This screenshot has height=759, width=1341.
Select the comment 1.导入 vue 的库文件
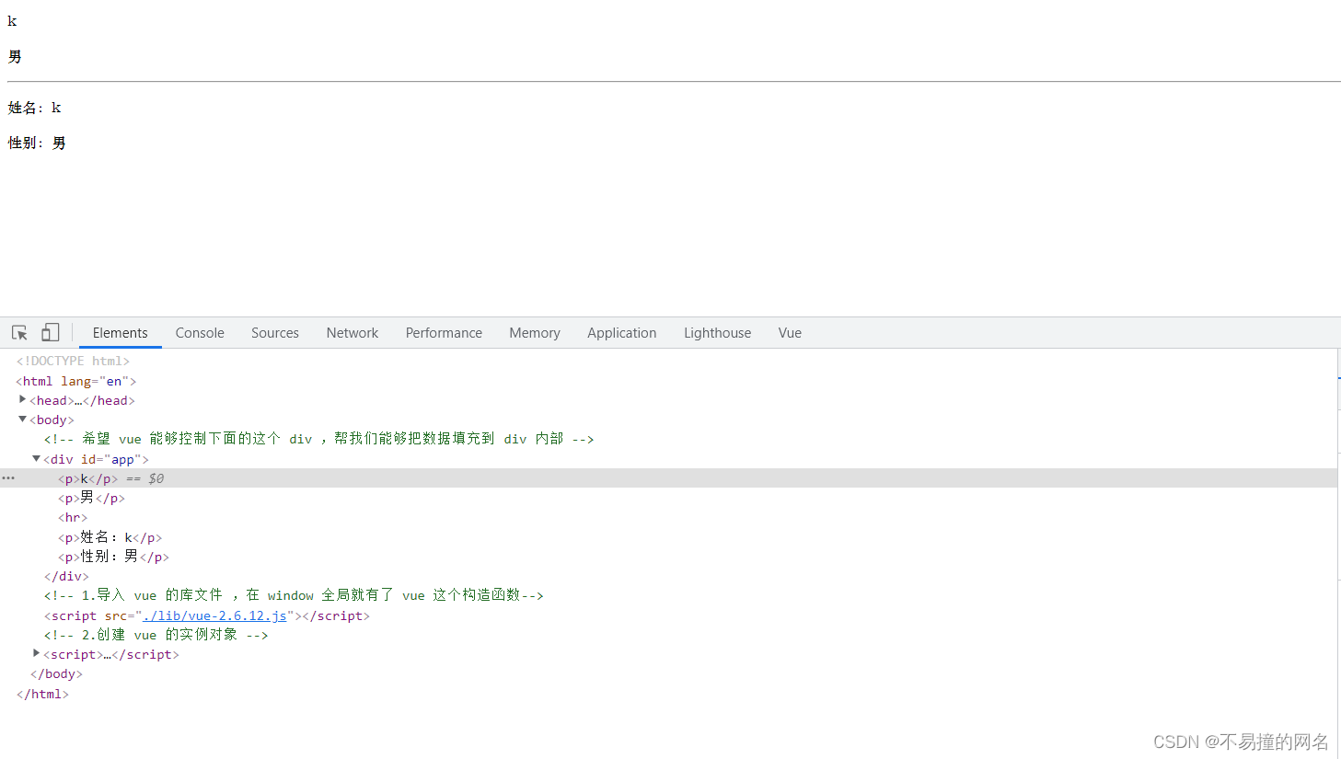point(294,595)
